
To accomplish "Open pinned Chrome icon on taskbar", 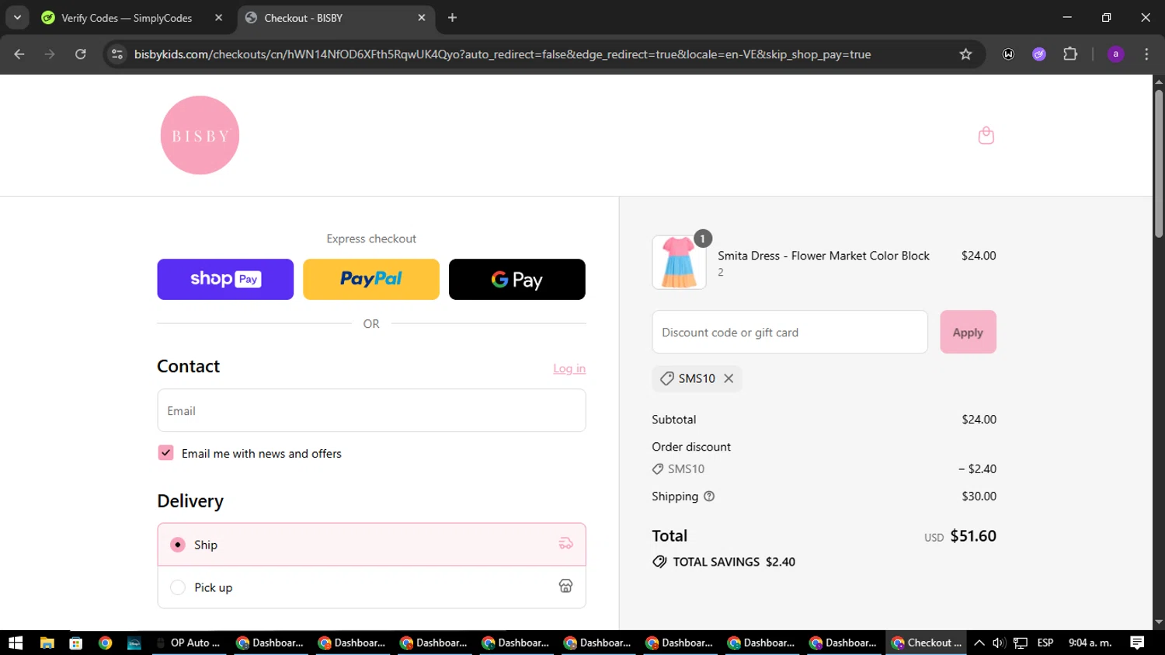I will [x=105, y=643].
